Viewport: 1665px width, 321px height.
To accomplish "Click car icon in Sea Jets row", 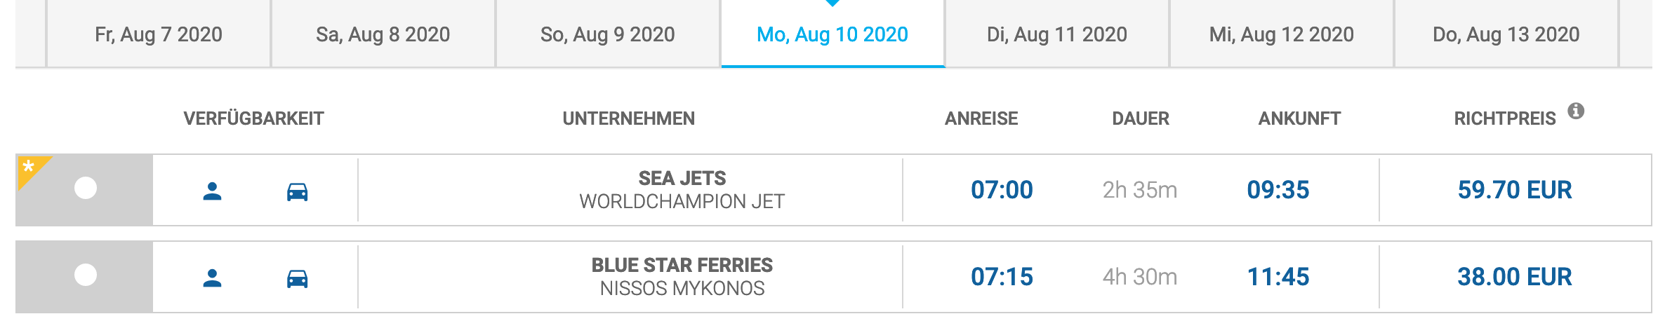I will [298, 191].
